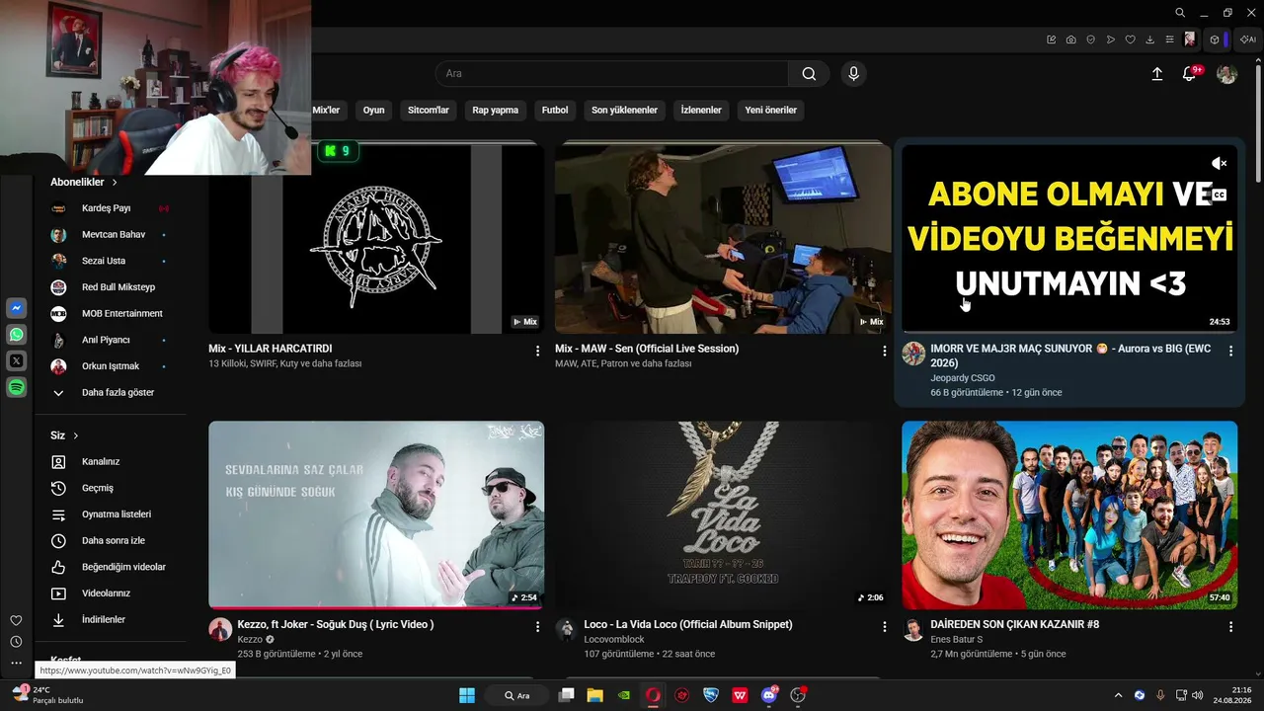1264x711 pixels.
Task: Select the İzlenenler filter chip
Action: (701, 111)
